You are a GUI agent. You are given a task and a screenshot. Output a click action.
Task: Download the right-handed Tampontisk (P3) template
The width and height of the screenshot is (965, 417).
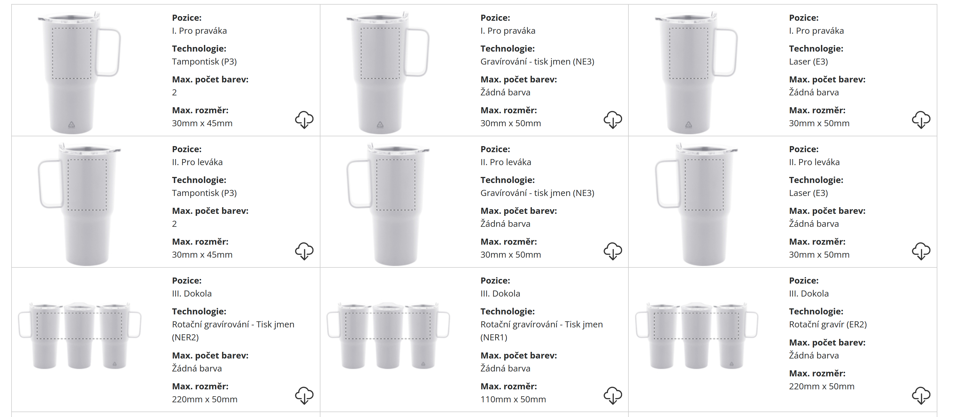[x=304, y=120]
